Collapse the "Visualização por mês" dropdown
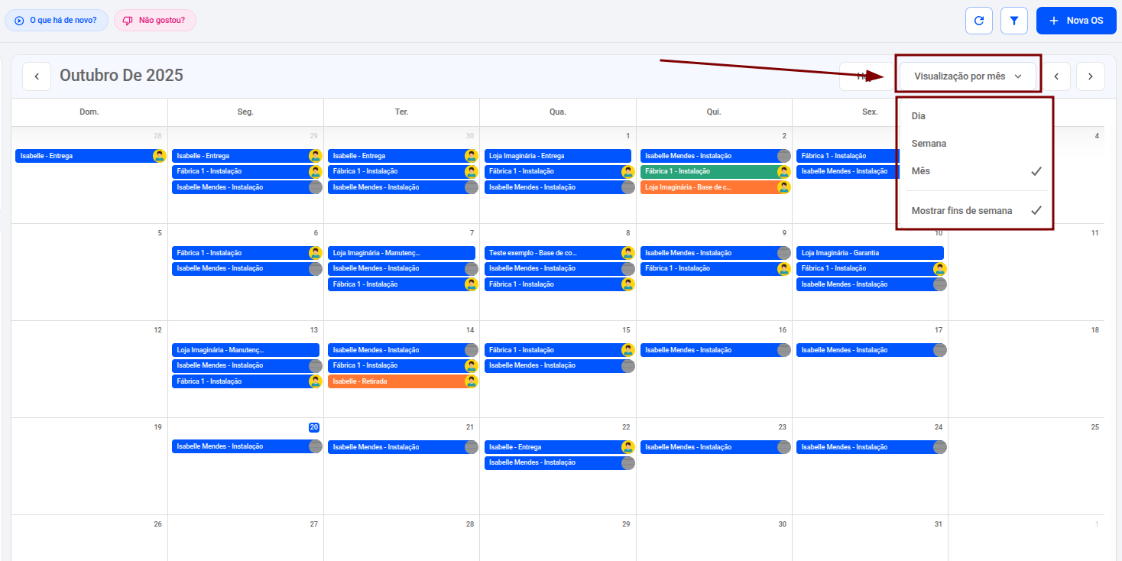 968,76
